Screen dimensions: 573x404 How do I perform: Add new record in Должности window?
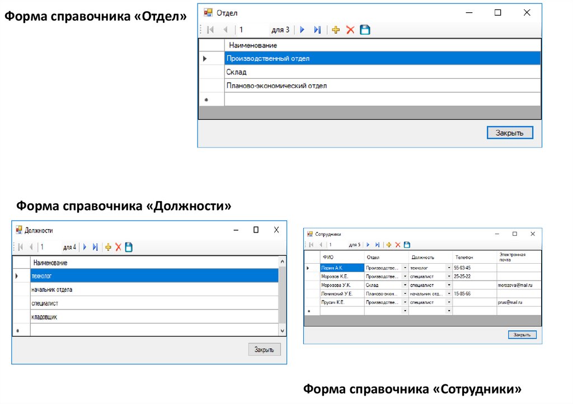coord(108,247)
